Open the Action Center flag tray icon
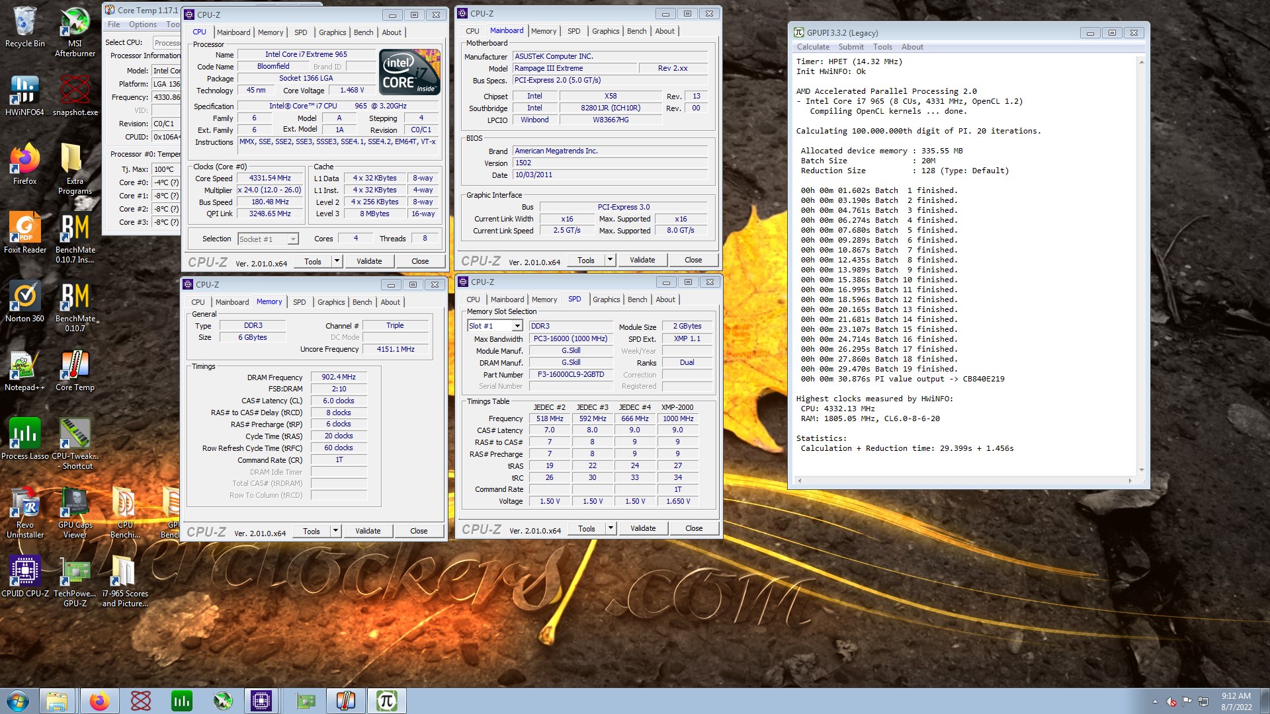This screenshot has height=714, width=1270. [1187, 701]
